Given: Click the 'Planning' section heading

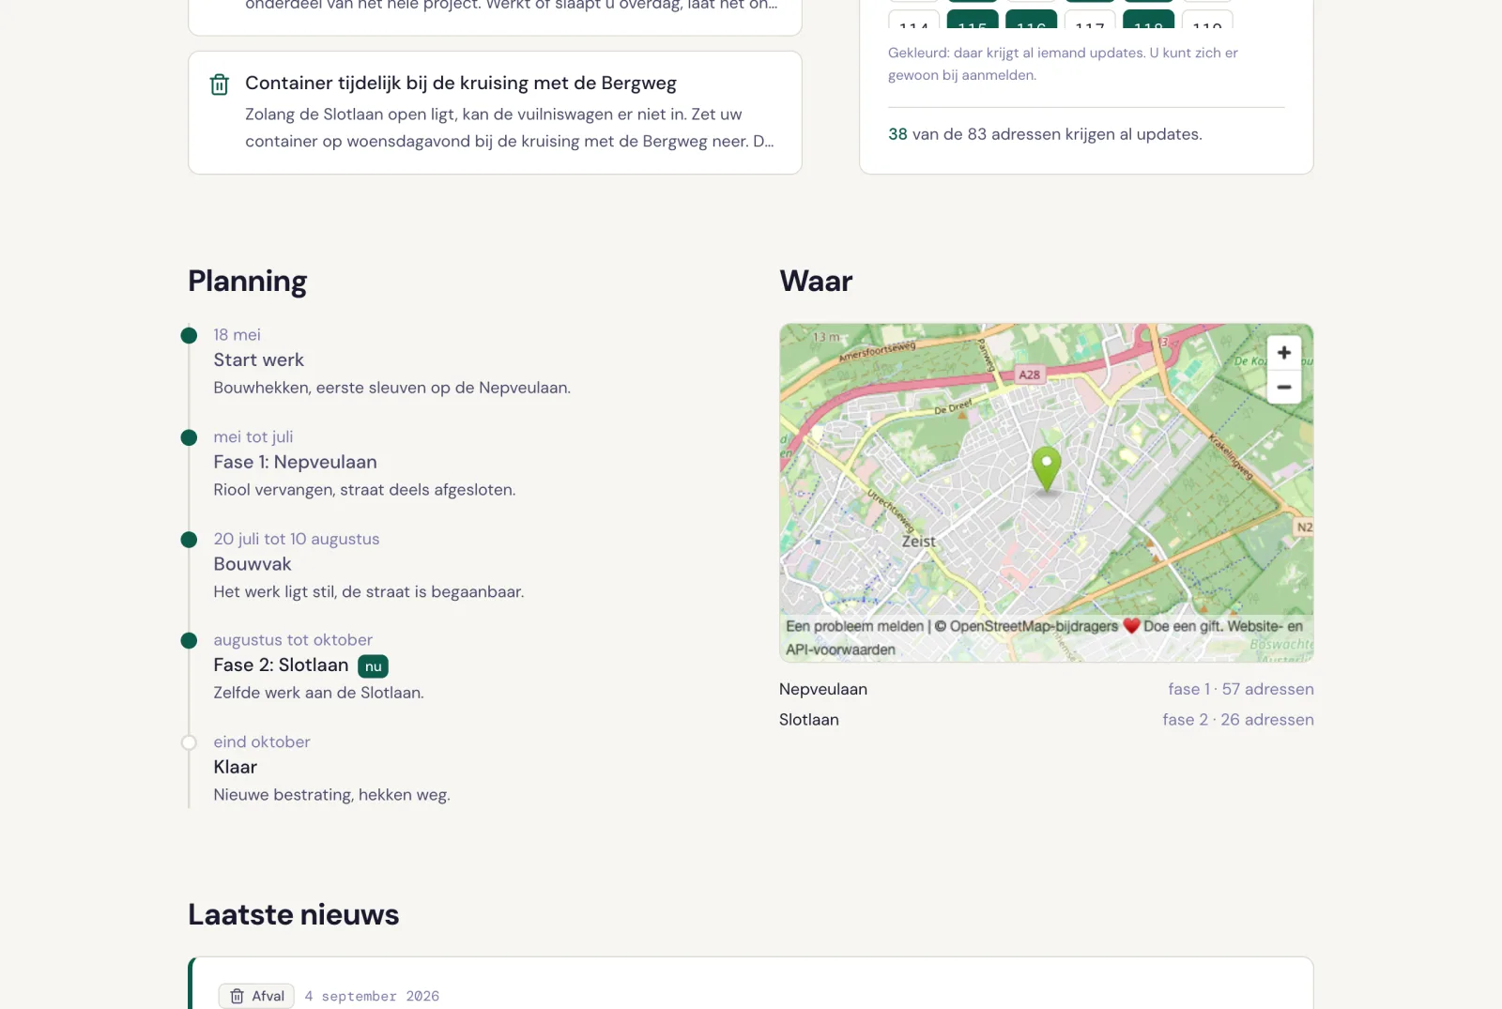Looking at the screenshot, I should [x=248, y=282].
